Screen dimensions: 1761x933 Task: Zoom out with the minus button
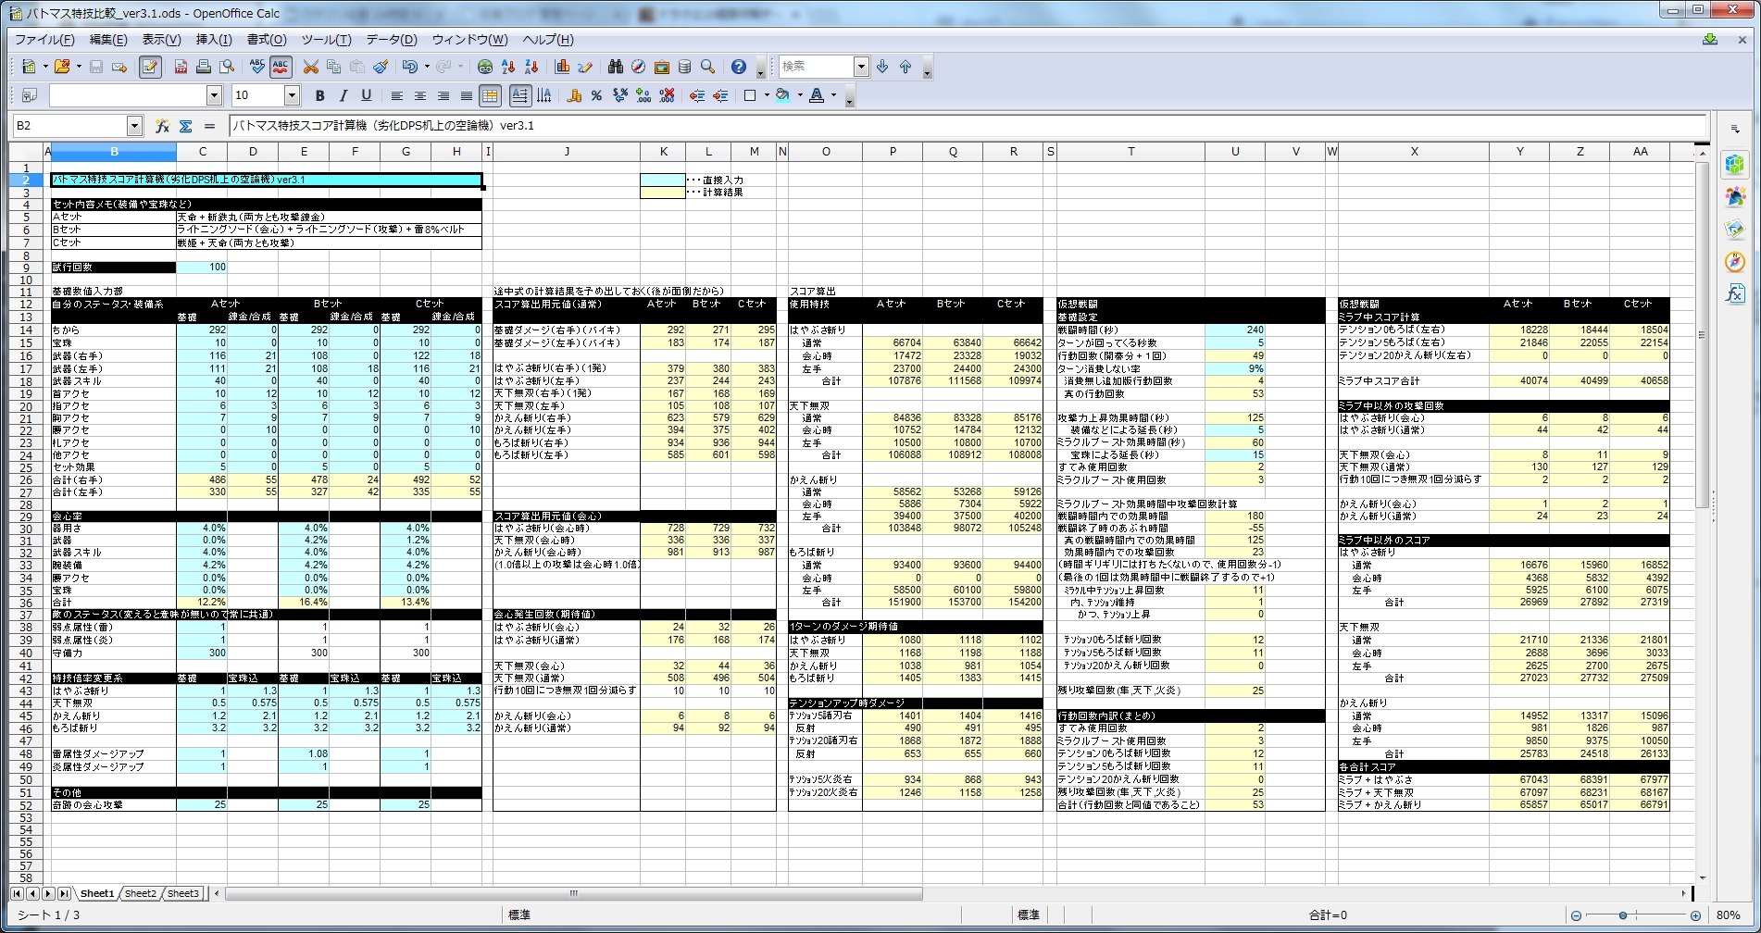click(1576, 915)
